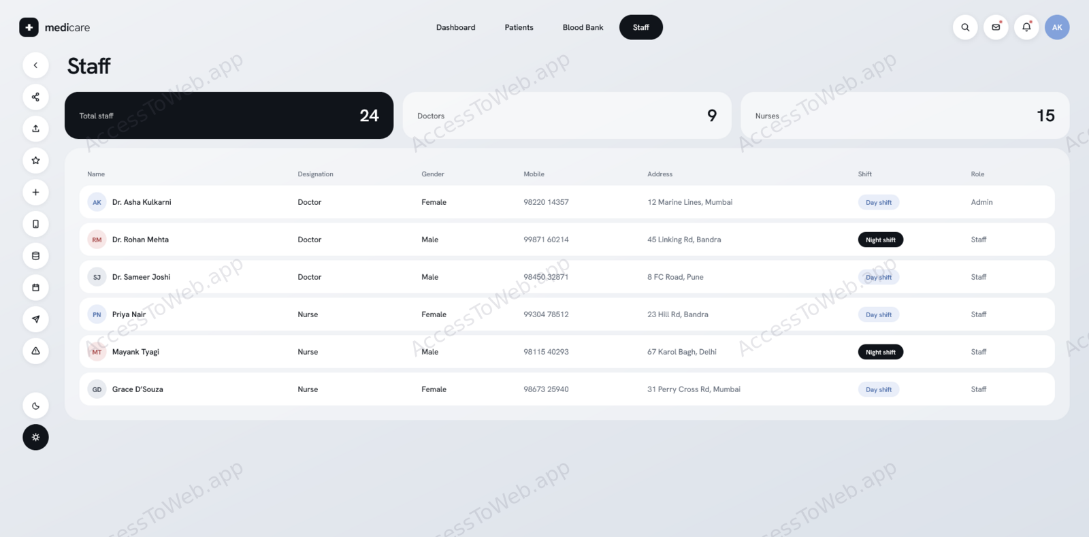The height and width of the screenshot is (537, 1089).
Task: Click PN avatar in Priya Nair row
Action: (97, 314)
